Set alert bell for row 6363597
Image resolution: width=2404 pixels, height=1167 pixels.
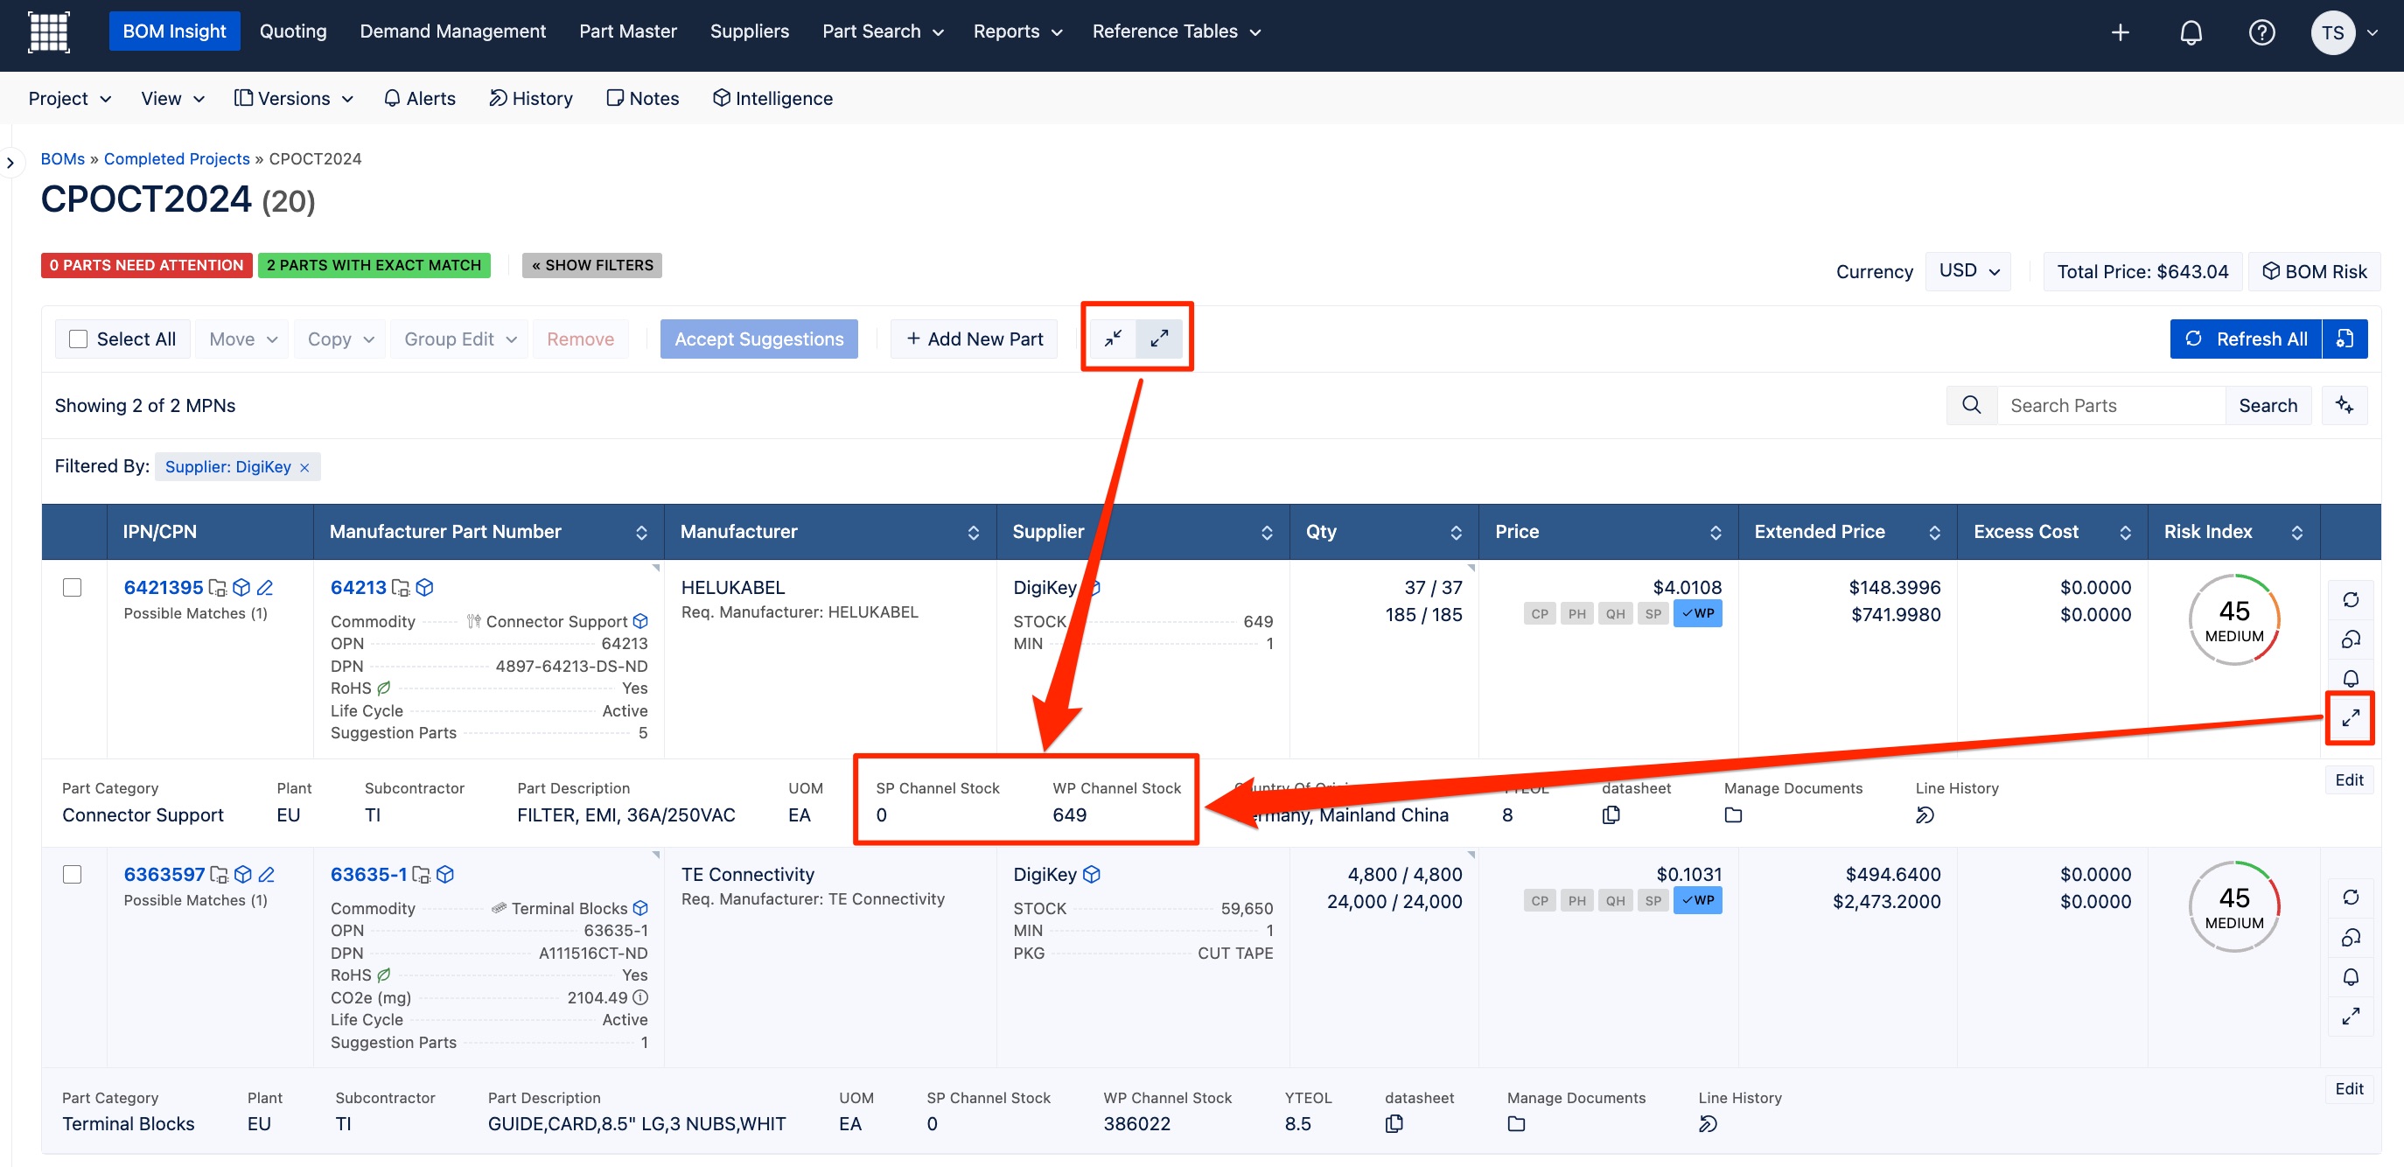click(2350, 976)
